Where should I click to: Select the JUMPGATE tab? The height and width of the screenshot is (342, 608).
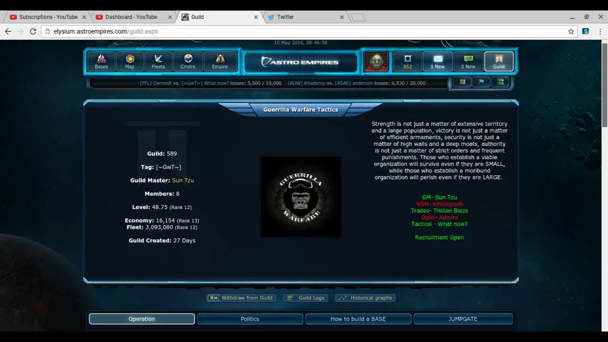point(463,319)
